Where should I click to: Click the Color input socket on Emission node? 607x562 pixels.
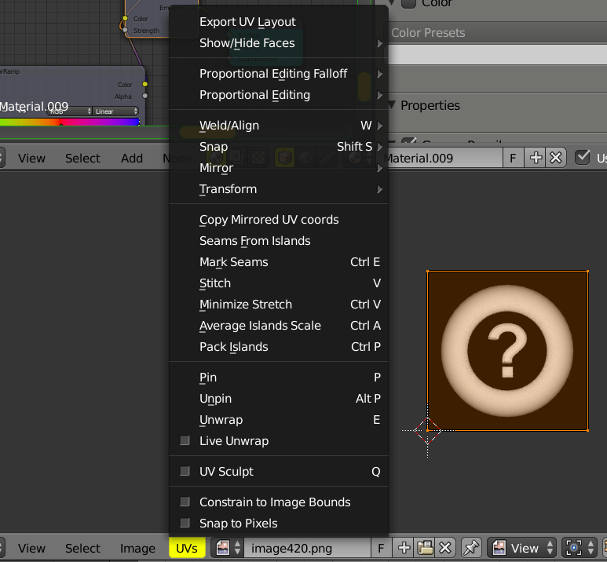125,18
